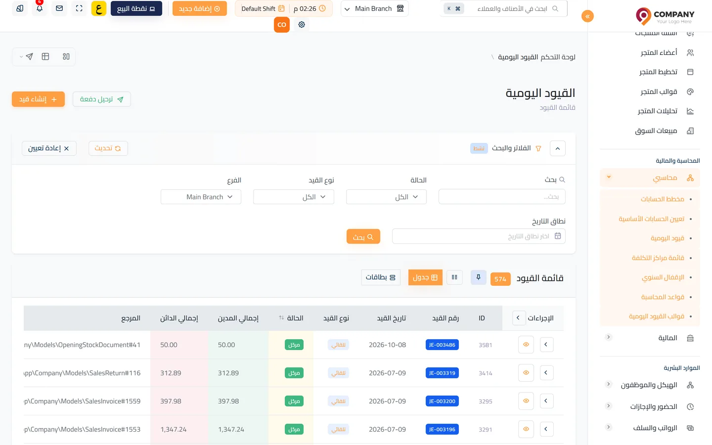This screenshot has height=445, width=712.
Task: Open the Main Branch selector in top bar
Action: coord(374,8)
